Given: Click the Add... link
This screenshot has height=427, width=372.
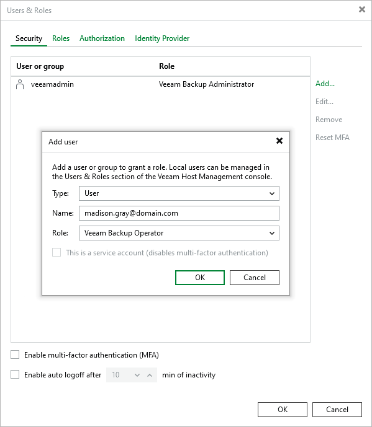Looking at the screenshot, I should pos(325,84).
